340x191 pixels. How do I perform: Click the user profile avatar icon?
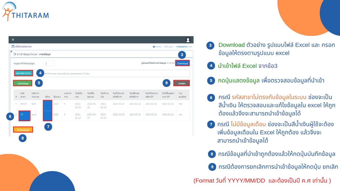point(188,40)
